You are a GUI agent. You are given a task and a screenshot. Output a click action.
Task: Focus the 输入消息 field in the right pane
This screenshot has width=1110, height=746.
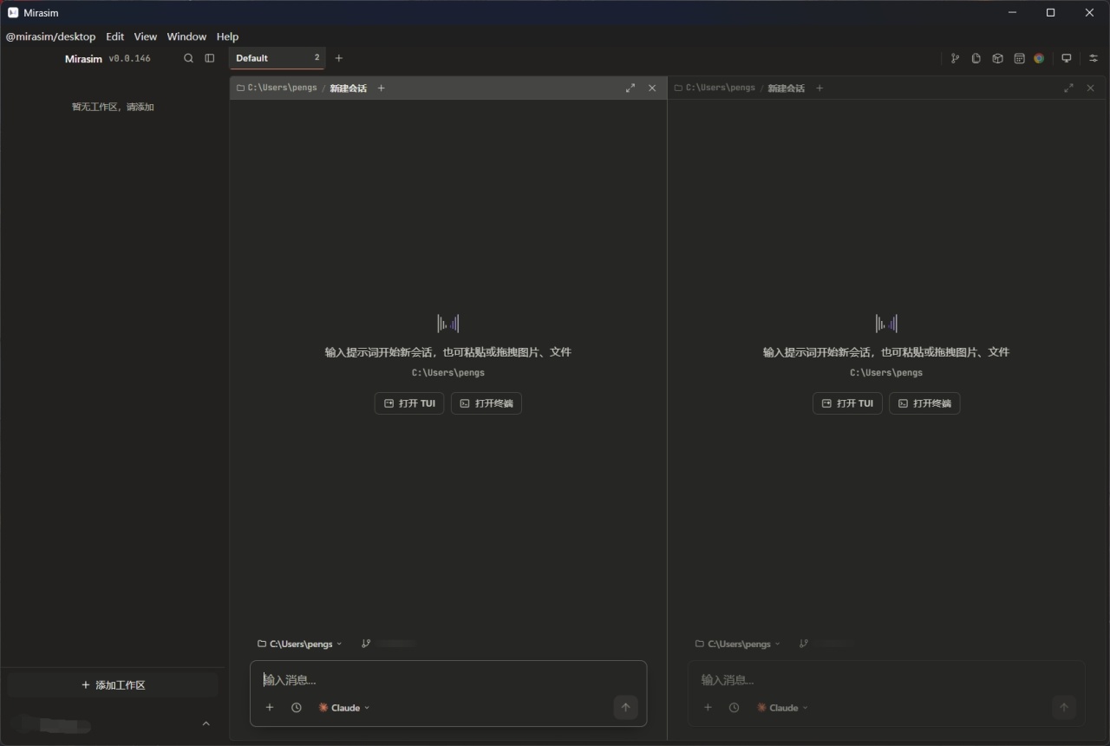click(x=886, y=680)
